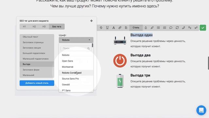Open the font letter A tool
209x118 pixels.
[x=114, y=28]
